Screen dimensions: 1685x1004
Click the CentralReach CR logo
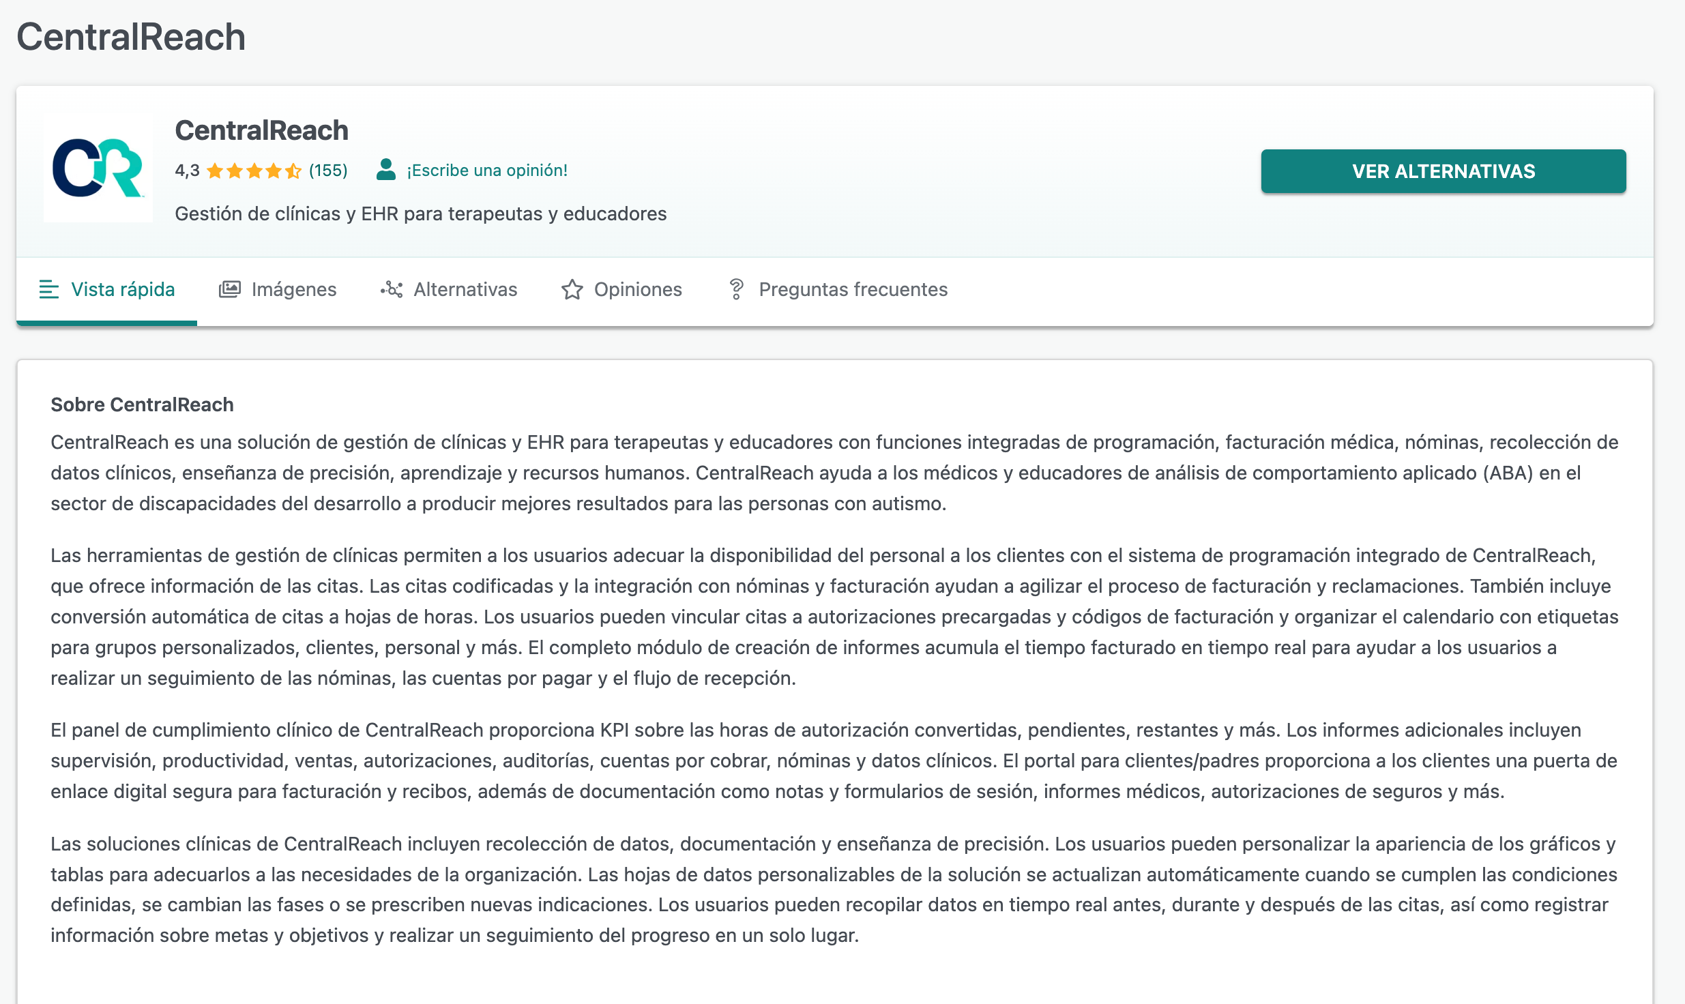coord(98,168)
